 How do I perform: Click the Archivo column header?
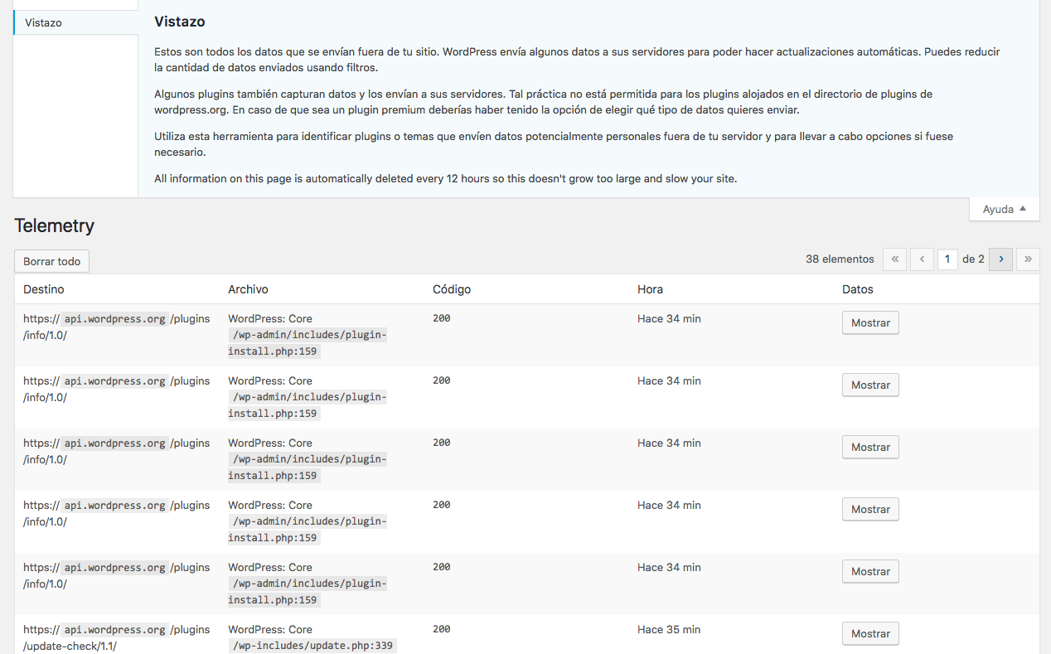tap(248, 289)
